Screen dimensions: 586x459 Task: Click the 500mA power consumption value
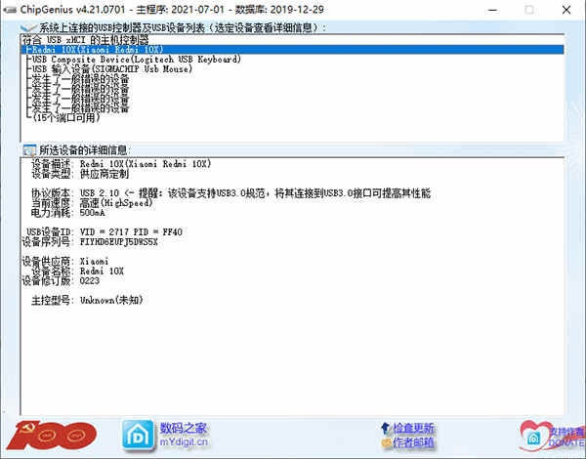tap(93, 213)
